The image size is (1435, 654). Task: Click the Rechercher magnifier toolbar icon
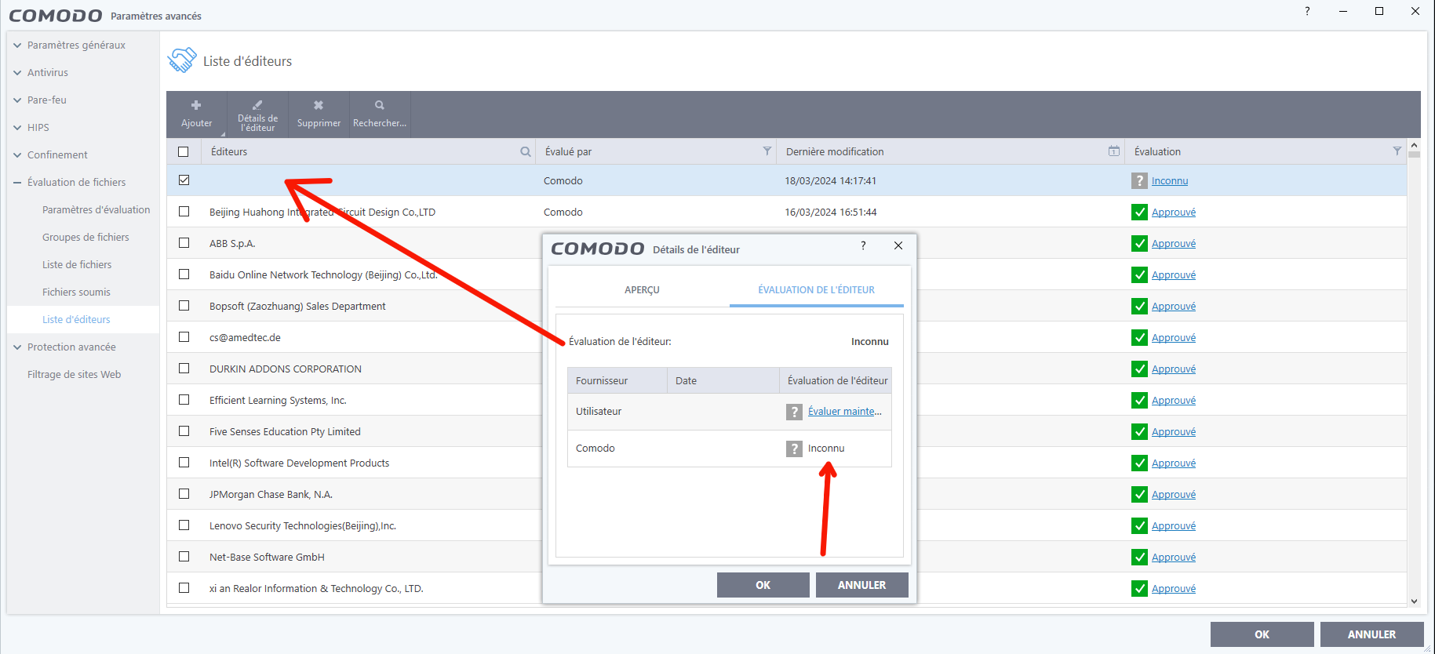coord(380,105)
